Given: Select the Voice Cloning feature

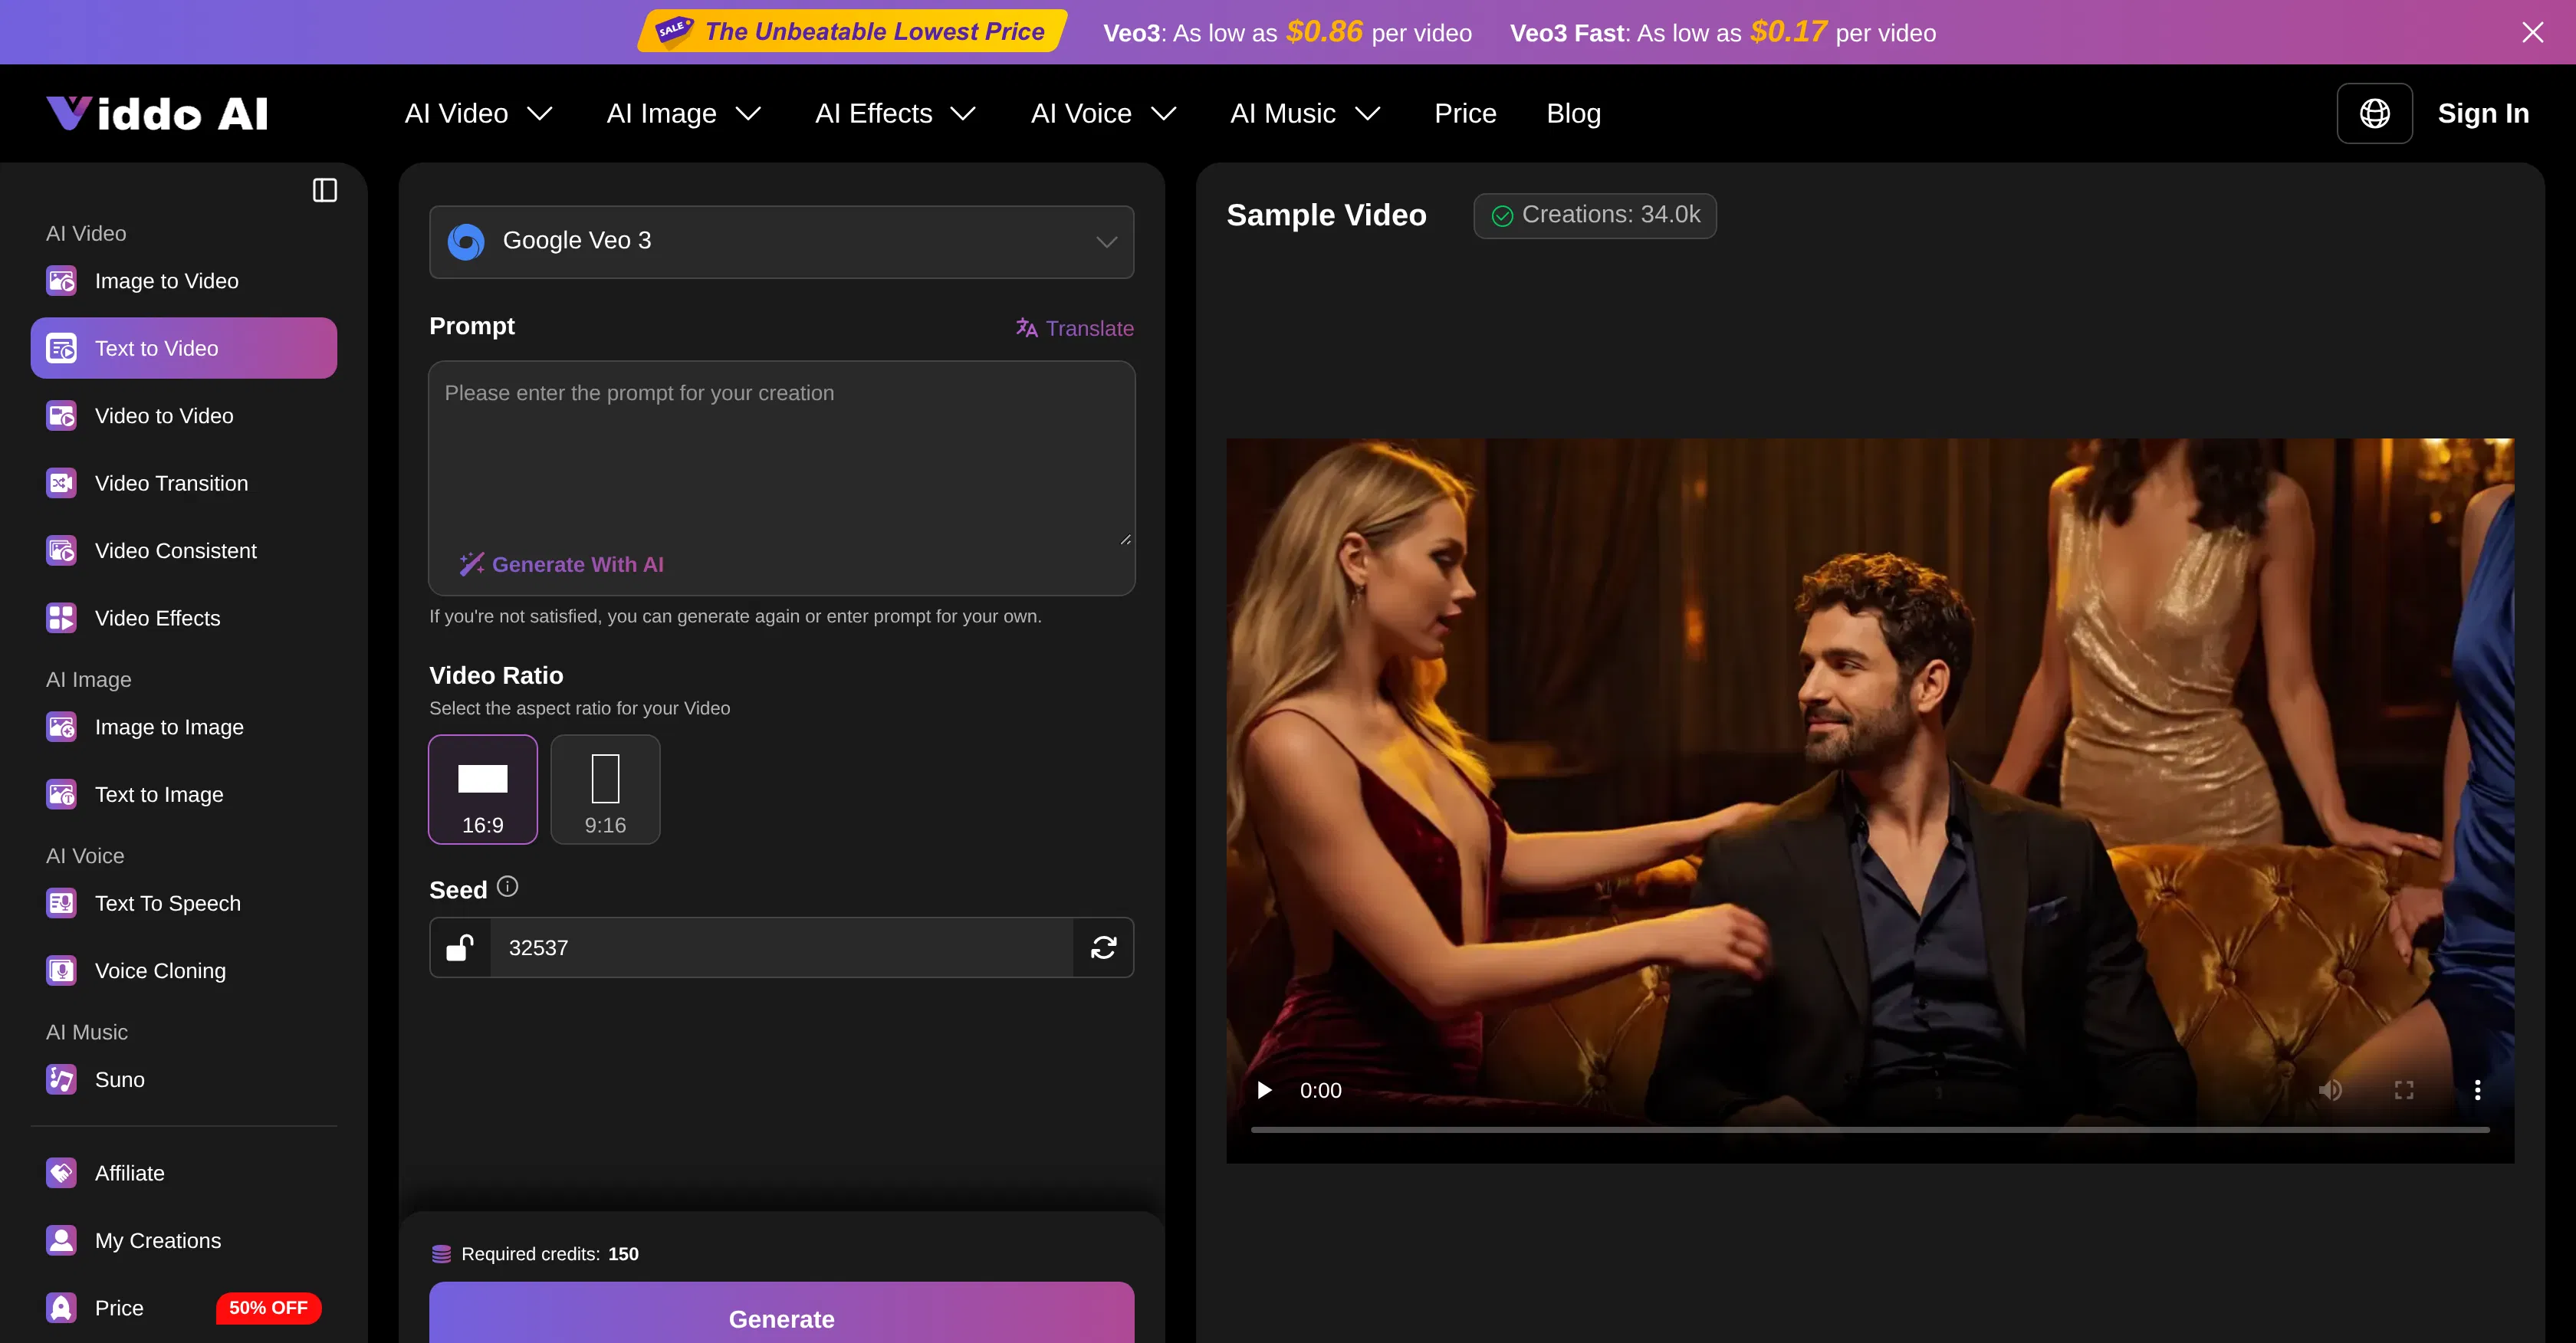Looking at the screenshot, I should (x=160, y=970).
